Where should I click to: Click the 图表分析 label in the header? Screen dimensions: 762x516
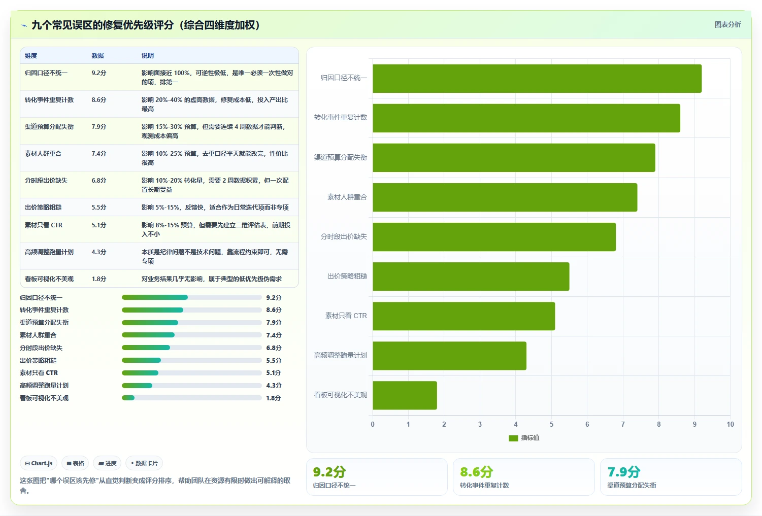727,24
